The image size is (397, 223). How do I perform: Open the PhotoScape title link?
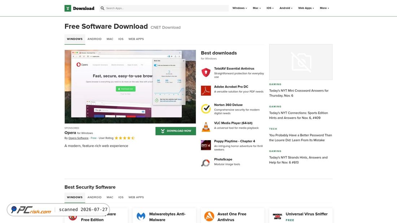click(223, 160)
